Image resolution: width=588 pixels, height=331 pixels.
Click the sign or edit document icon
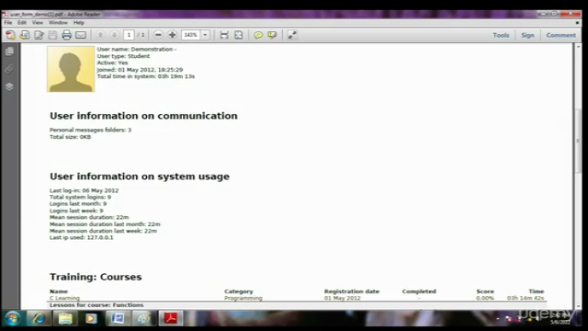coord(39,35)
